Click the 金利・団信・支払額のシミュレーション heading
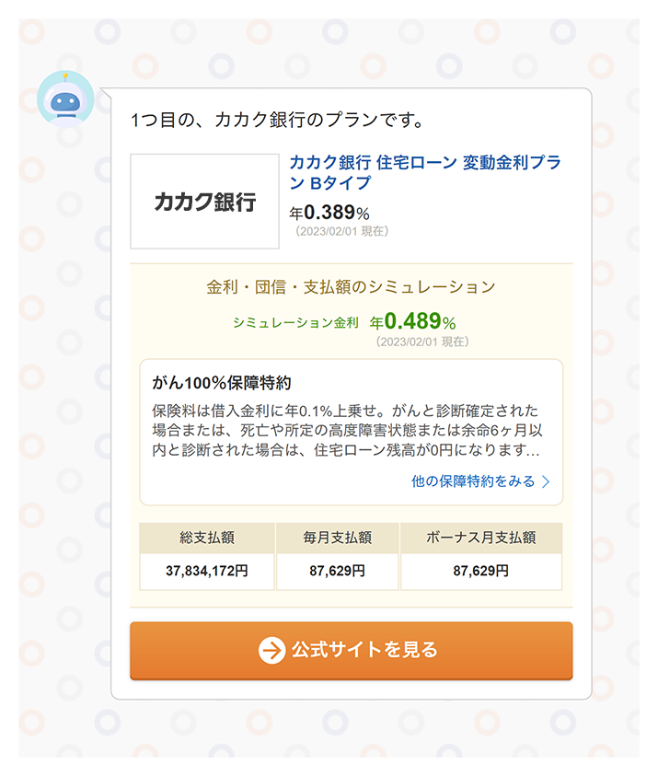 pos(351,287)
